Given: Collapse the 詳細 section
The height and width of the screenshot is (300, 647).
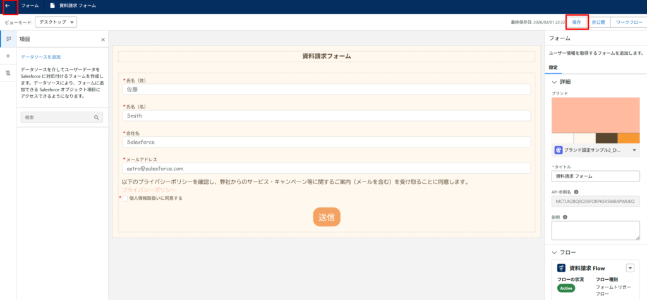Looking at the screenshot, I should [554, 82].
